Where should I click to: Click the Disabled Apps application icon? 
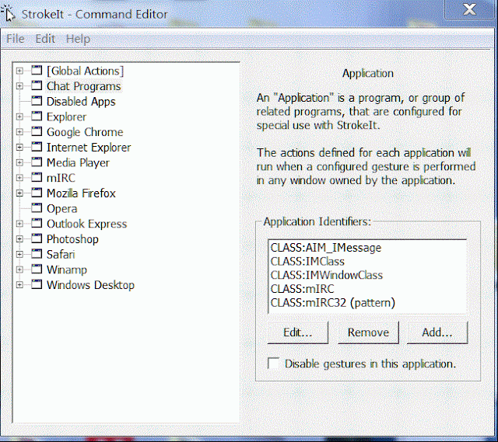[37, 101]
